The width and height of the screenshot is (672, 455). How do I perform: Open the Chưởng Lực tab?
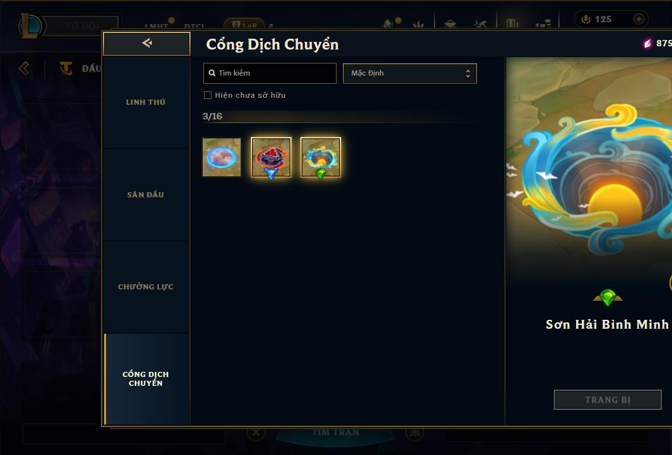coord(145,287)
